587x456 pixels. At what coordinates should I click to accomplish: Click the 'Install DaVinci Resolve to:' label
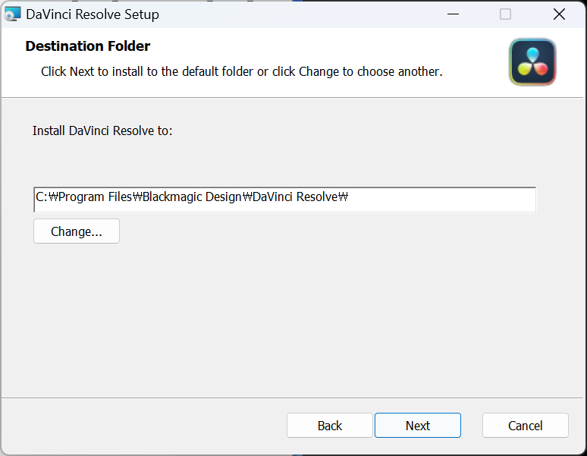click(102, 131)
